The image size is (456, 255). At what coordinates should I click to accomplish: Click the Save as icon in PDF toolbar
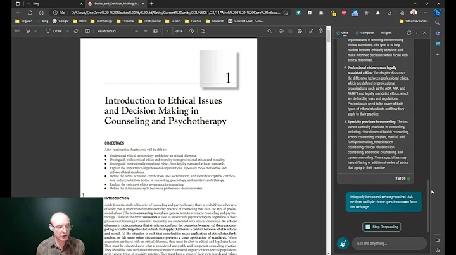pos(300,31)
